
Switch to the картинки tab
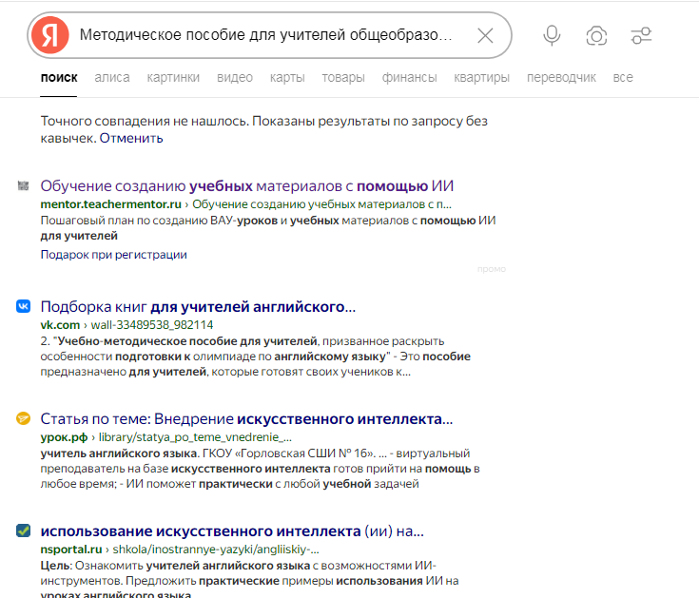(173, 77)
